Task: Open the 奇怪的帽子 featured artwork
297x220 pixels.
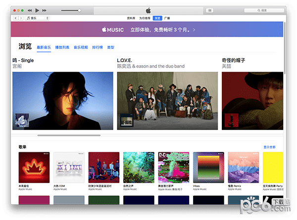Action: pos(252,101)
